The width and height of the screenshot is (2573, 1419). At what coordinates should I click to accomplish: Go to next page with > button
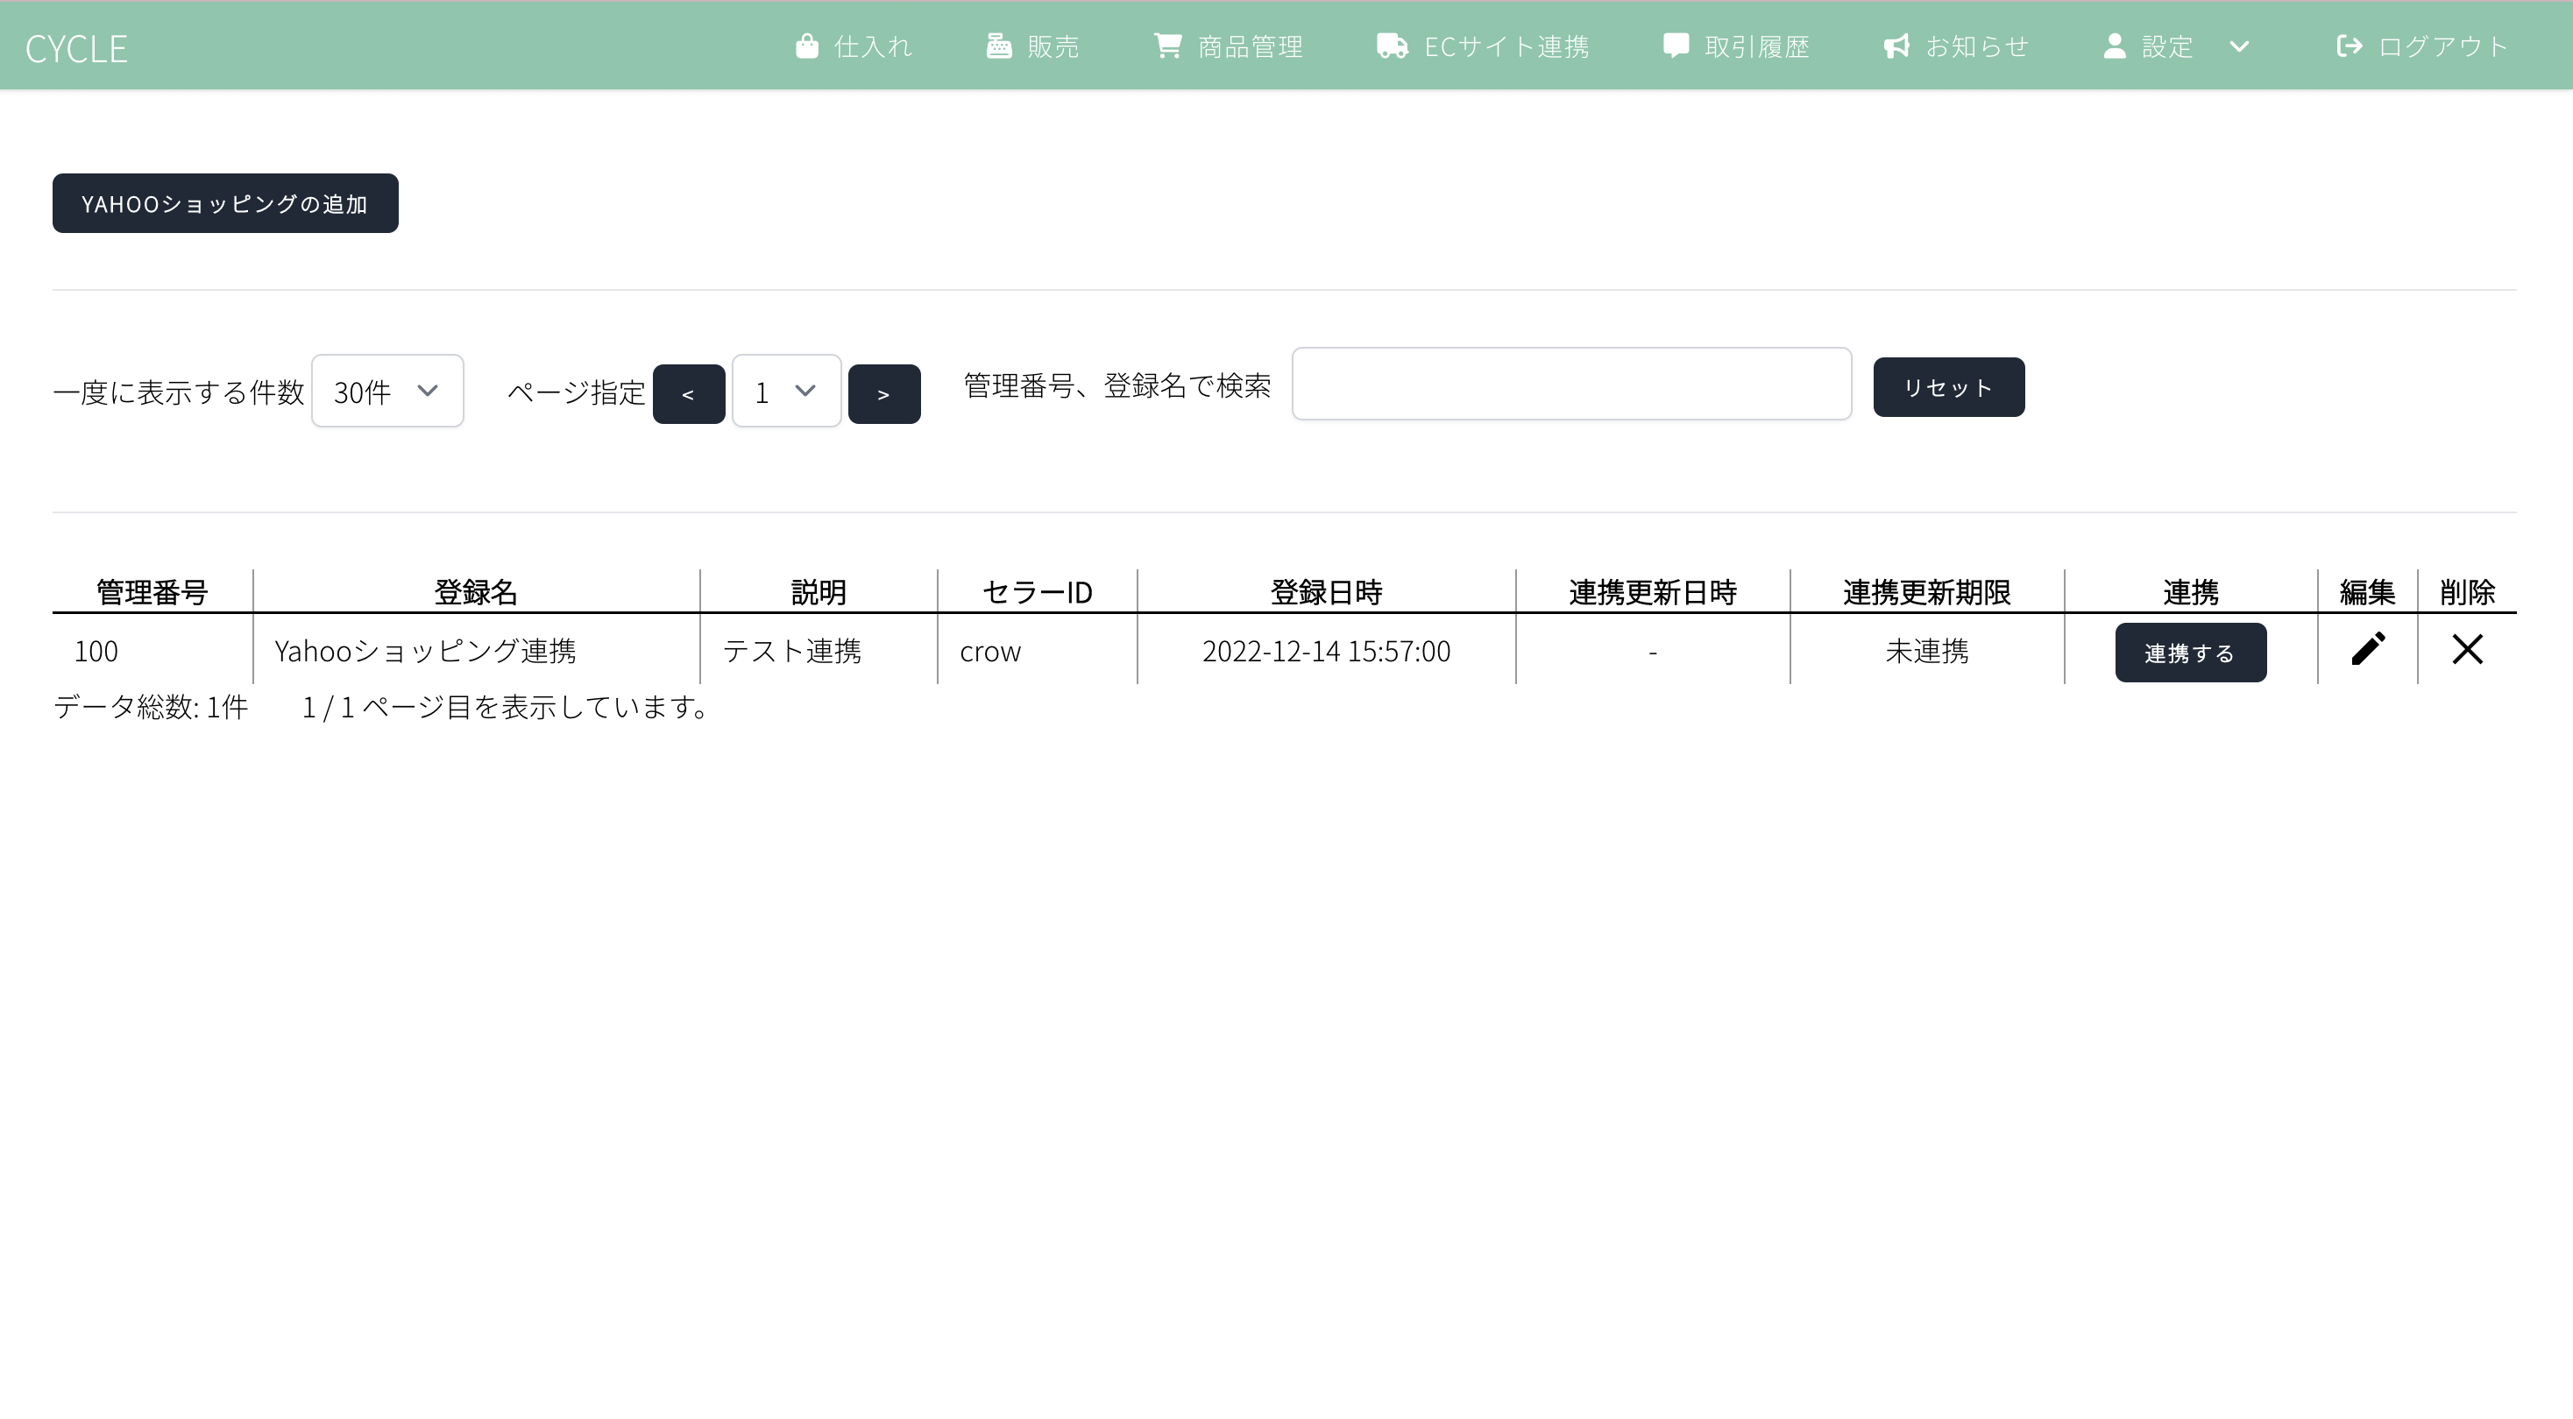[x=884, y=394]
